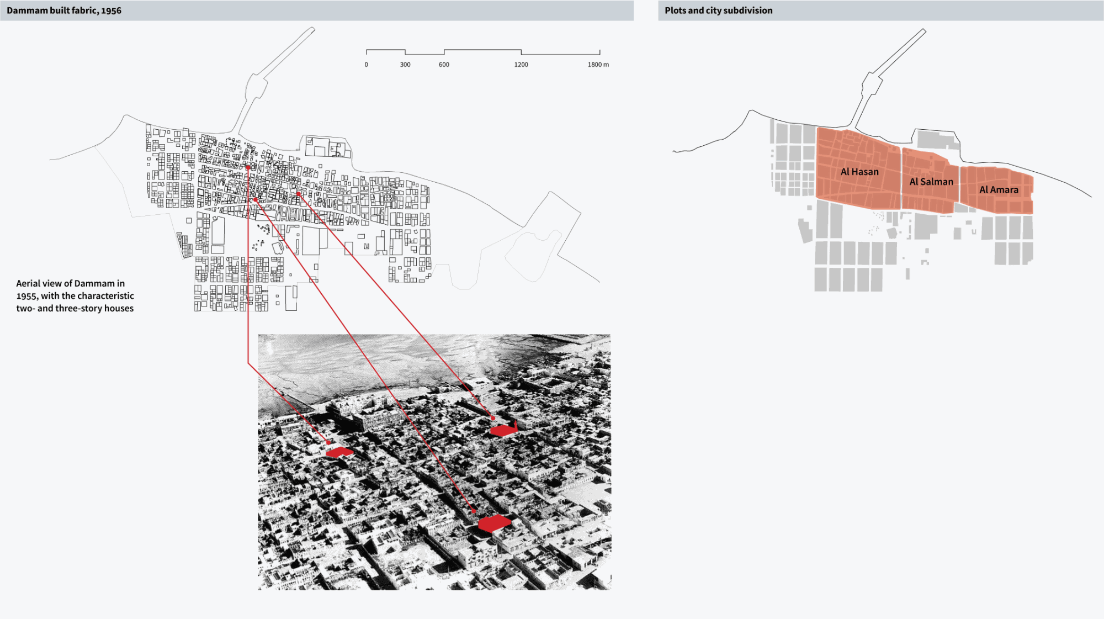Click the upper-right red building in aerial photo
Screen dimensions: 1104x619
tap(503, 430)
